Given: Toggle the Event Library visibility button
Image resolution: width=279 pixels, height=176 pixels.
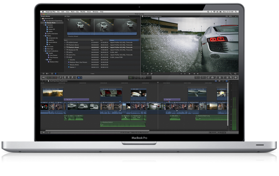Looking at the screenshot, I should coord(44,73).
